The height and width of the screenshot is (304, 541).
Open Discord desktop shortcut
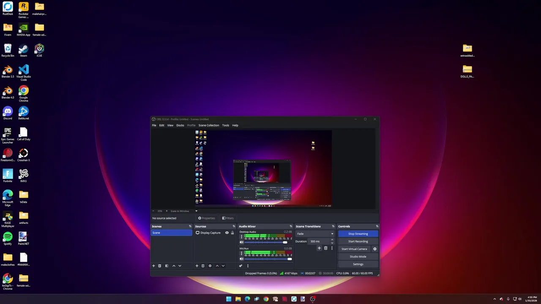8,113
